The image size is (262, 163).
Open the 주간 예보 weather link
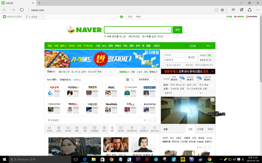204,85
